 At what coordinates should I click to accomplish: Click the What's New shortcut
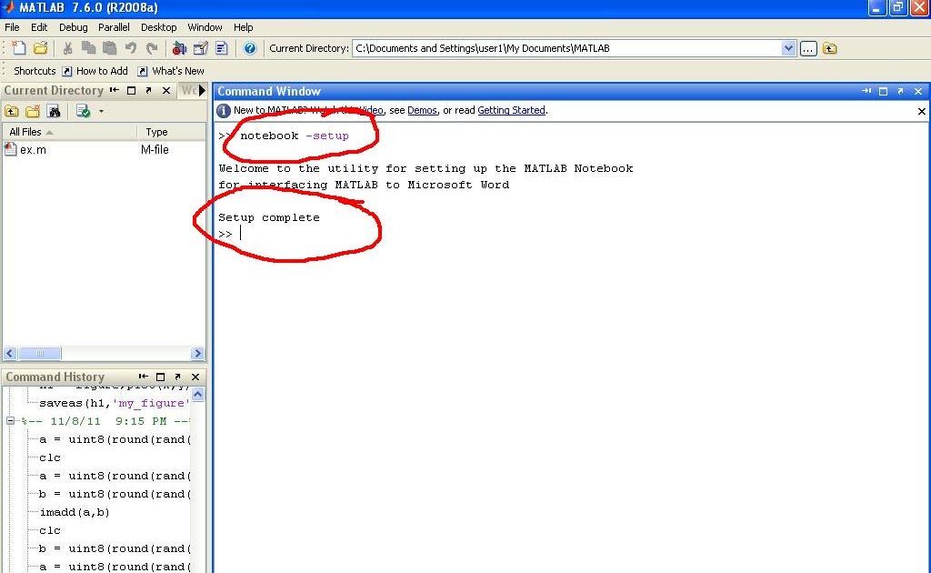171,71
